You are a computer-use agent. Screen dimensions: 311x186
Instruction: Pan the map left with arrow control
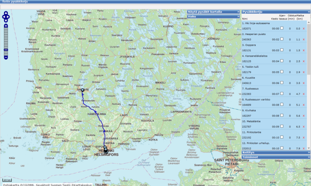(x=3, y=17)
